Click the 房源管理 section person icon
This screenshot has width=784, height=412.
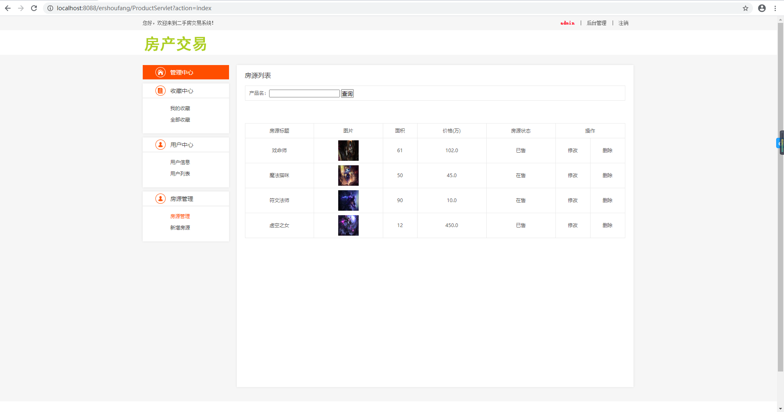coord(160,199)
